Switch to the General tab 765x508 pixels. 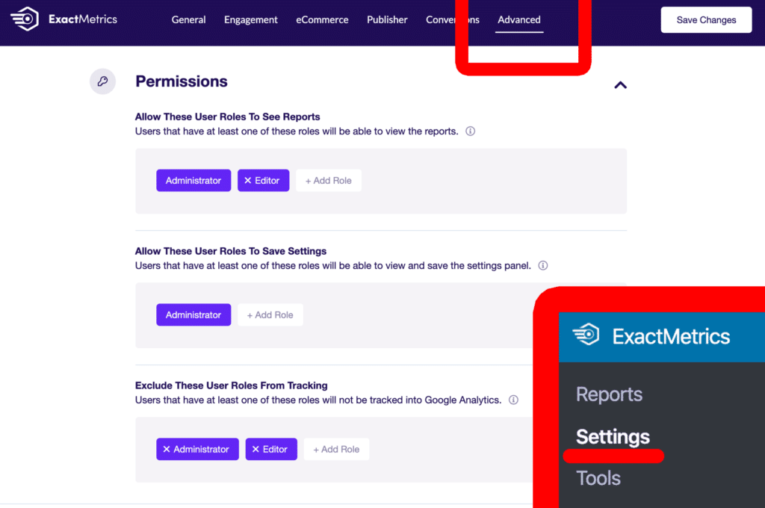188,19
